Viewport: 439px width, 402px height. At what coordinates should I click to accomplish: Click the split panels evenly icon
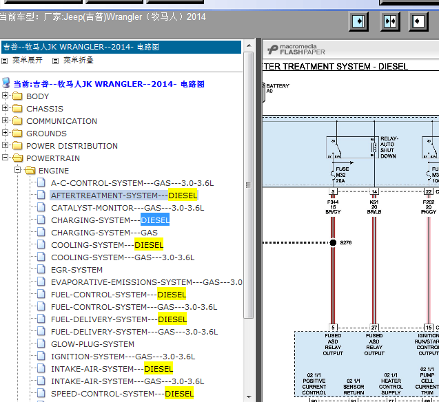coord(390,21)
